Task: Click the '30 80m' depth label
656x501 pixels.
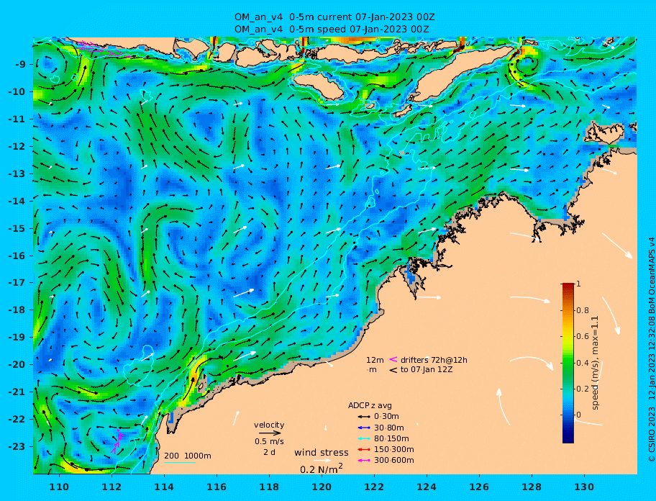Action: [x=388, y=428]
